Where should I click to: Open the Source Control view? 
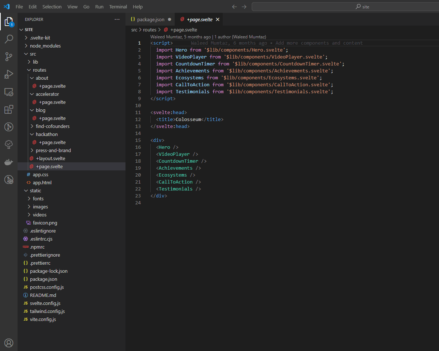(x=9, y=57)
